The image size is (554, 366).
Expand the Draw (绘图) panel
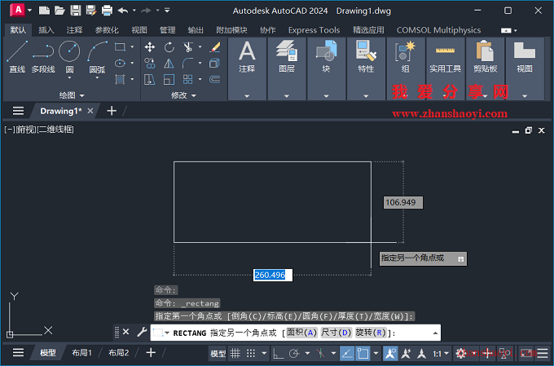[x=72, y=95]
